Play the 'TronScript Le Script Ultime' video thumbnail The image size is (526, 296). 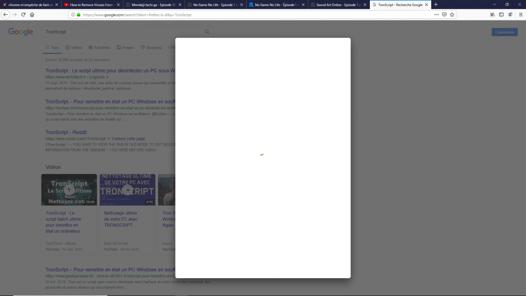coord(69,190)
